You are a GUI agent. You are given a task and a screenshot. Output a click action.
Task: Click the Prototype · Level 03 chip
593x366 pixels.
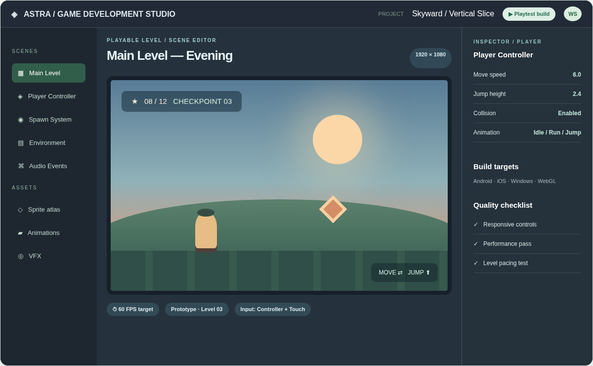[197, 309]
